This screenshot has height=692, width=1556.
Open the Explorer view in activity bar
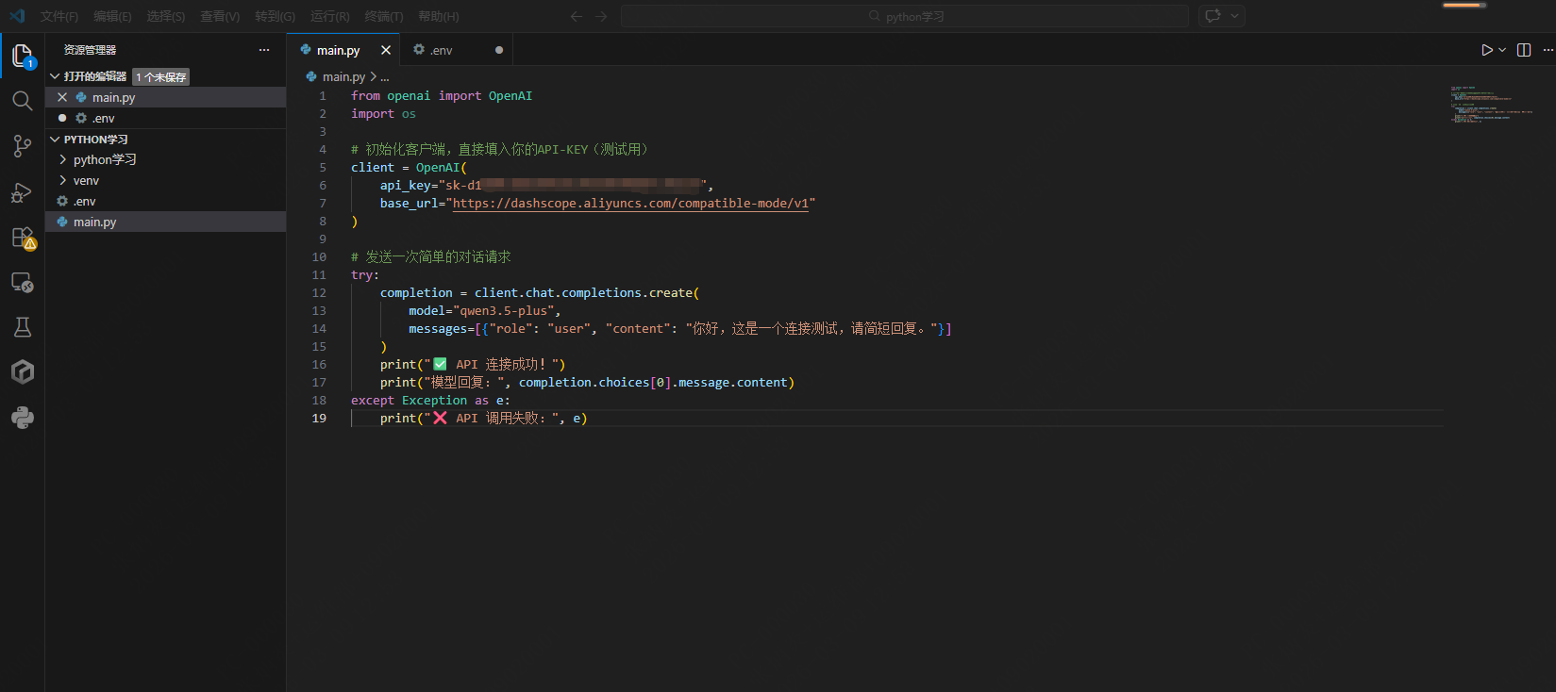point(23,56)
